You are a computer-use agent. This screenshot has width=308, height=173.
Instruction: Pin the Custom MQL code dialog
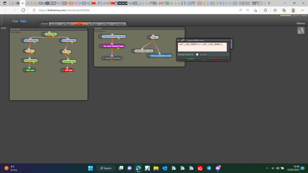182,40
